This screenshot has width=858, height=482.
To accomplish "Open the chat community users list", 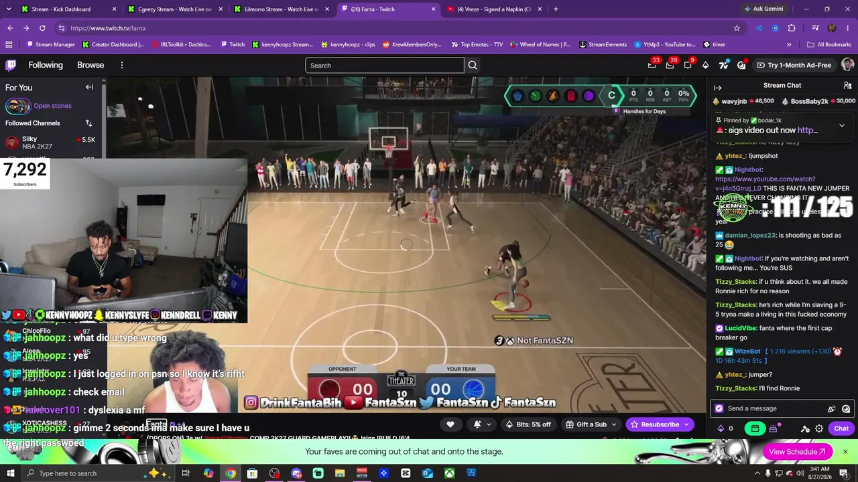I will [x=847, y=86].
